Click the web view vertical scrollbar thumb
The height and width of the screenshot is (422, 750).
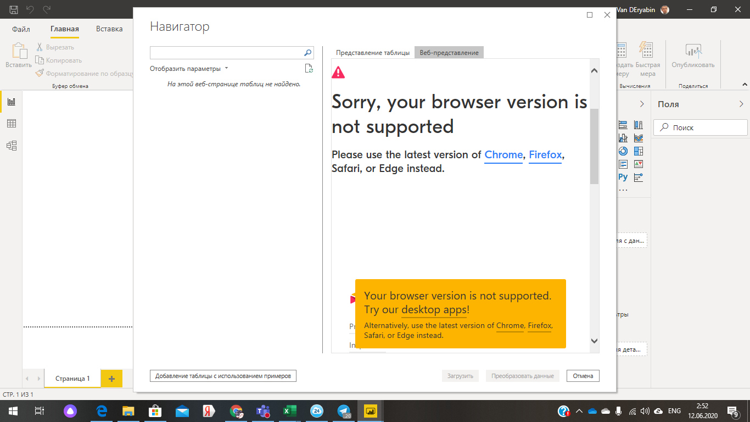(594, 146)
